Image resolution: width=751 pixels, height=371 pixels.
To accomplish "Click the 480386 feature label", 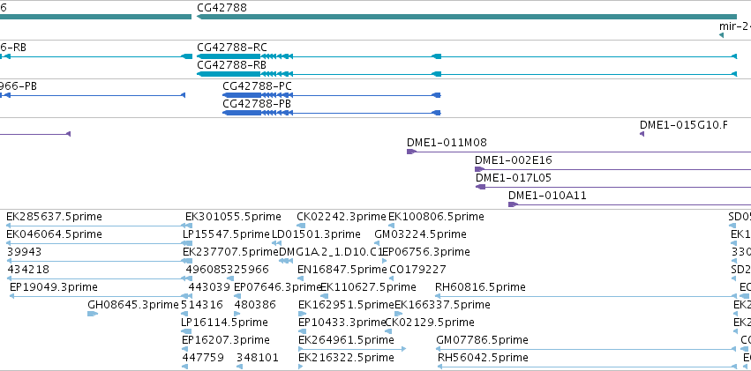I will click(x=255, y=305).
